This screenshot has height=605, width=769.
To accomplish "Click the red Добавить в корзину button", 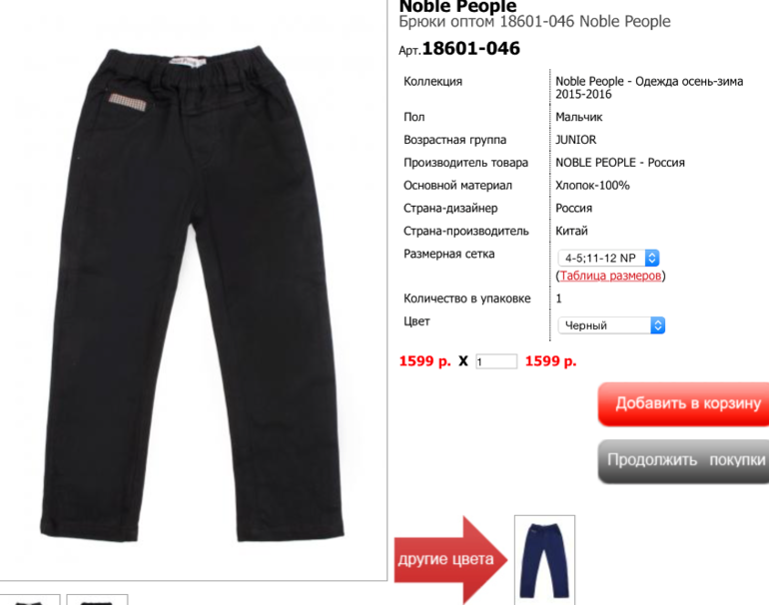I will coord(684,404).
